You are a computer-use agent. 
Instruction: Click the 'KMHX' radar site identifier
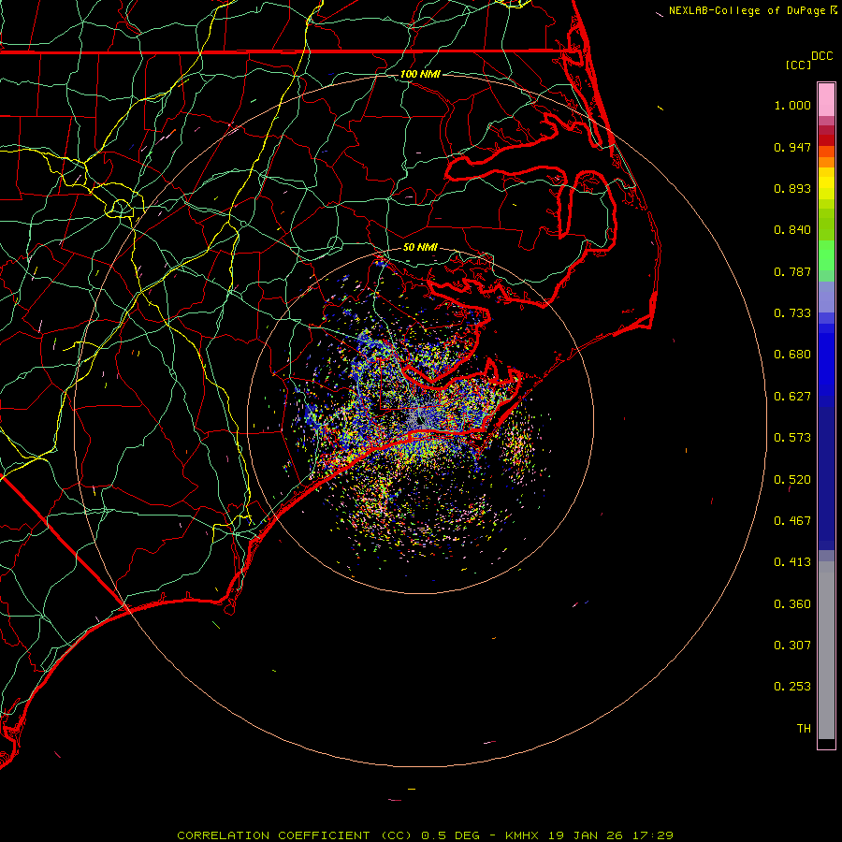(521, 835)
